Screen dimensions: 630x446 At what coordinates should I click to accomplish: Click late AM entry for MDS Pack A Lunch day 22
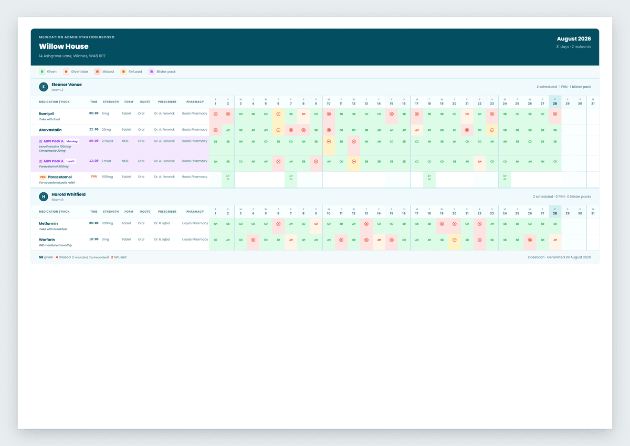point(479,161)
